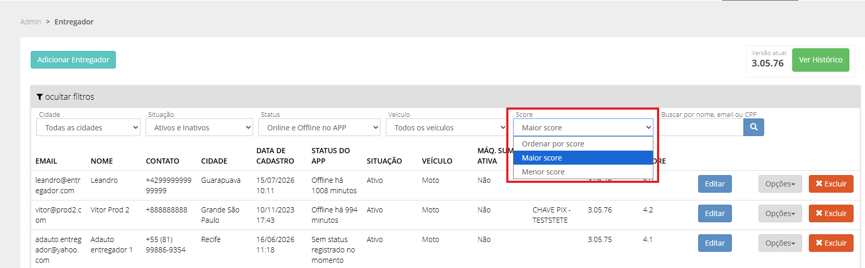Click registration date 16/06/2026 11:18

click(276, 245)
